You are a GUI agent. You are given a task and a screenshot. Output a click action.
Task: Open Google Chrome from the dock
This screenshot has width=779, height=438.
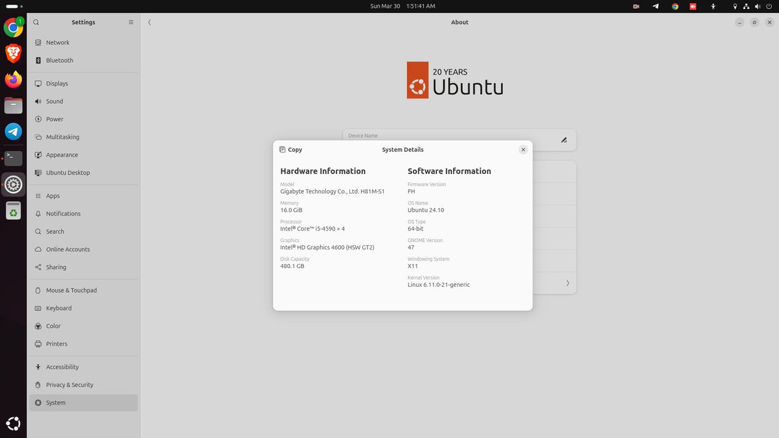point(14,27)
